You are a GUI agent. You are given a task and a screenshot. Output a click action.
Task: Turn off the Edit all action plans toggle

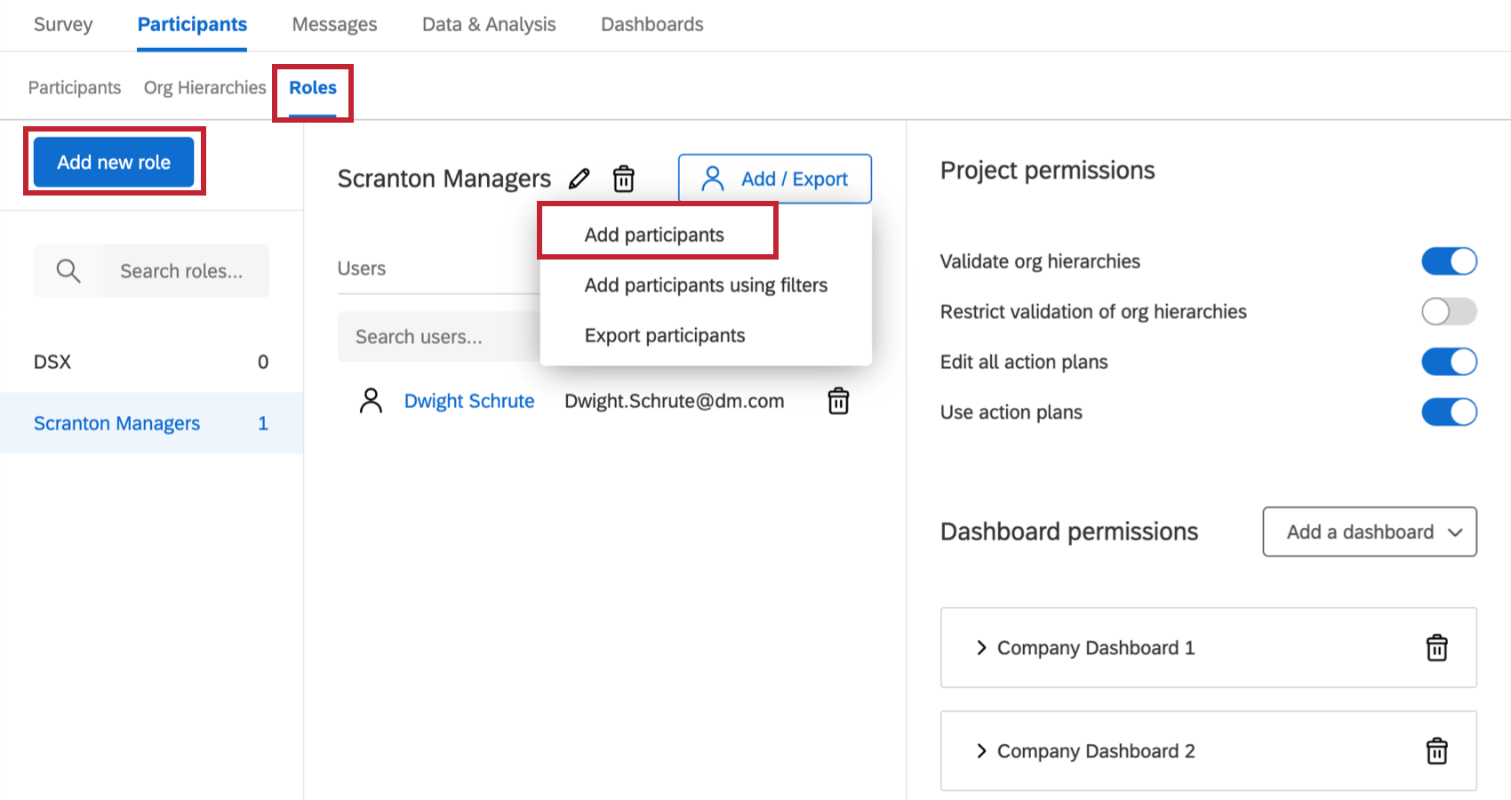(x=1449, y=362)
